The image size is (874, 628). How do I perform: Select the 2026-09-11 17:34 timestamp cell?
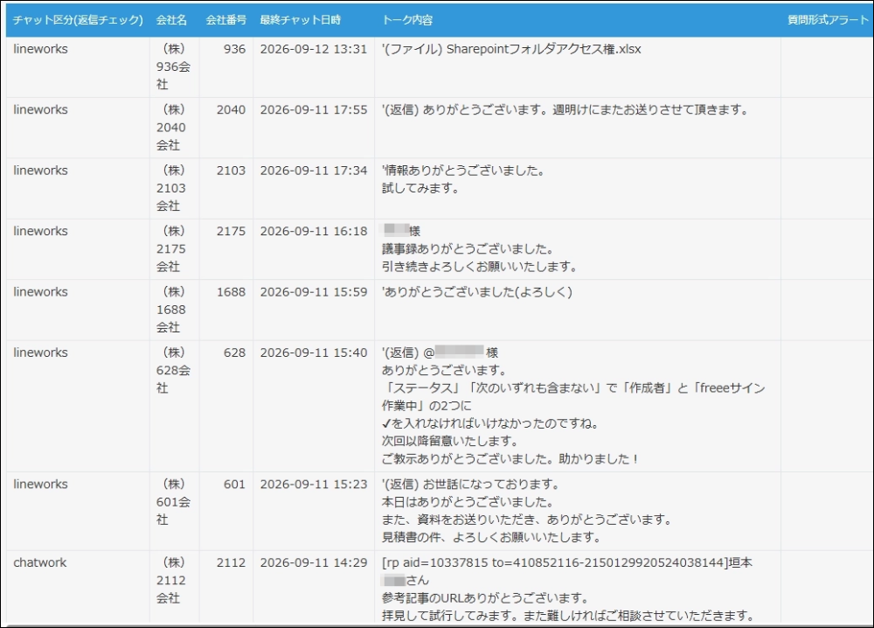314,189
